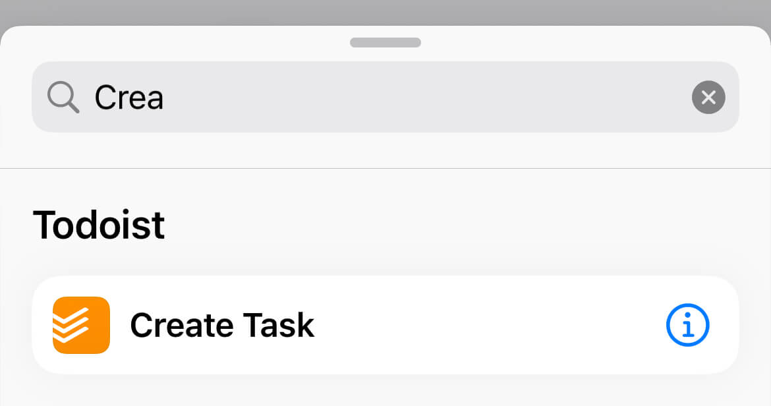This screenshot has height=406, width=771.
Task: Click the magnifying glass search icon
Action: (63, 97)
